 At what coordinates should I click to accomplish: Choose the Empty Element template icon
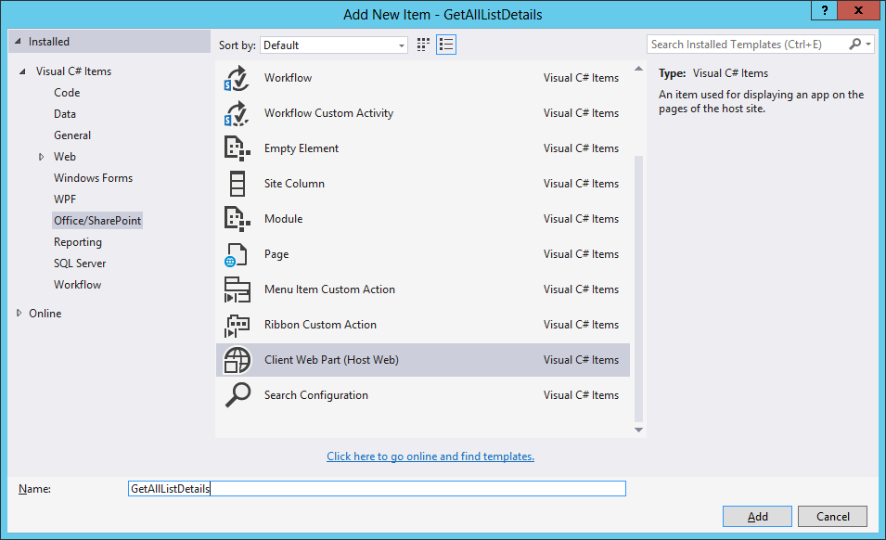[237, 148]
